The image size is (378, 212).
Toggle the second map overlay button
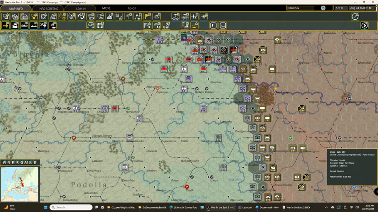[15, 16]
